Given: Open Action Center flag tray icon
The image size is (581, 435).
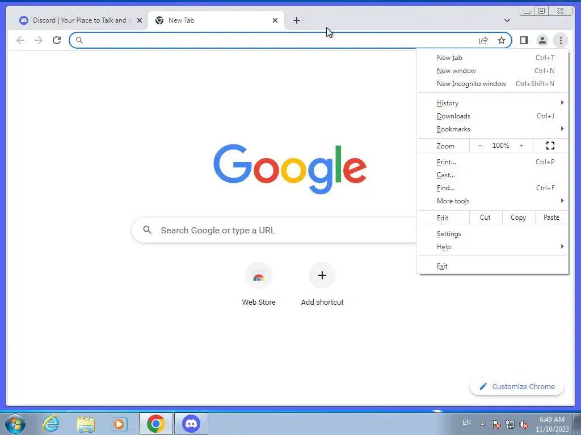Looking at the screenshot, I should tap(496, 424).
